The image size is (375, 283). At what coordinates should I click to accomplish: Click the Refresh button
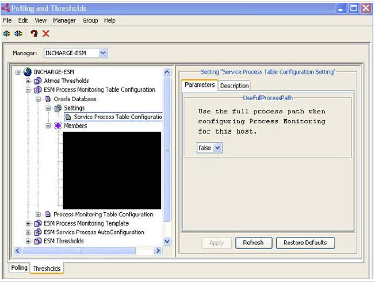pyautogui.click(x=253, y=243)
